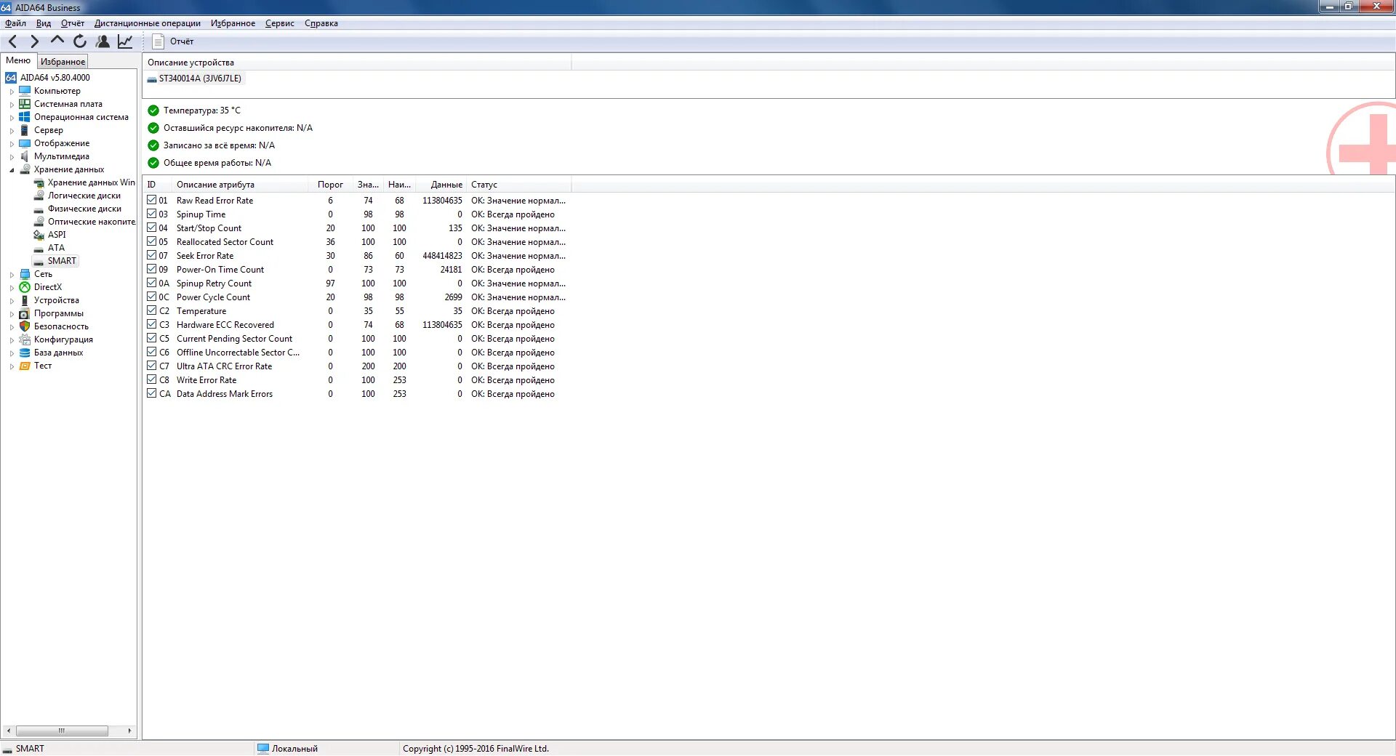Expand the Устройства tree node

(12, 301)
